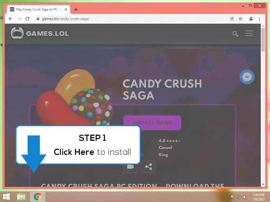Viewport: 270px width, 202px height.
Task: Open the Chrome profile avatar
Action: pos(251,19)
